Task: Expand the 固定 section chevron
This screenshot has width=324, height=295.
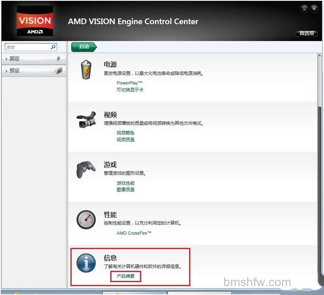Action: pyautogui.click(x=6, y=59)
